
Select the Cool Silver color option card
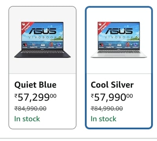coord(119,68)
